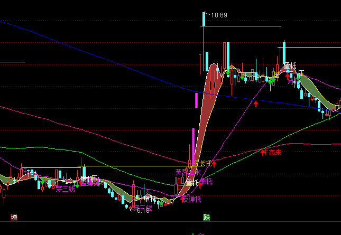Viewport: 341px width, 235px height.
Task: Click the red "增" marker at bottom
Action: (14, 217)
